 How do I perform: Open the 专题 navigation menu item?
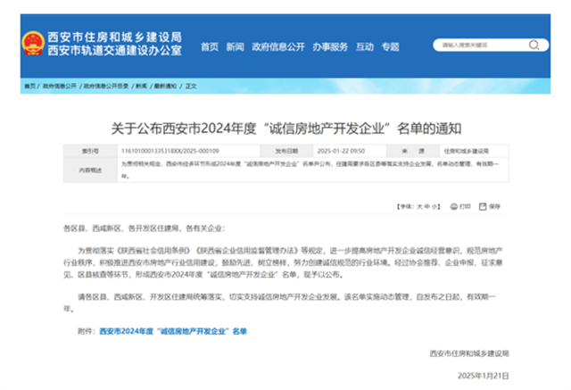[391, 47]
